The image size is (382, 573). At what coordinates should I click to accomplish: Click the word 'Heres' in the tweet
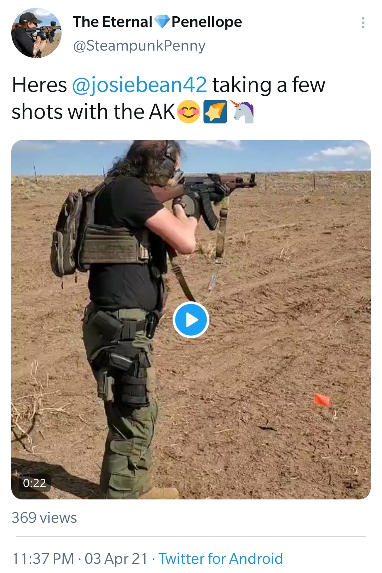point(39,85)
